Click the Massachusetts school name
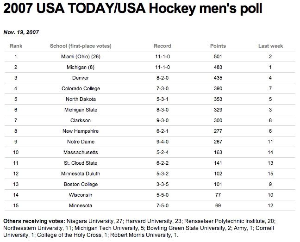 (81, 152)
